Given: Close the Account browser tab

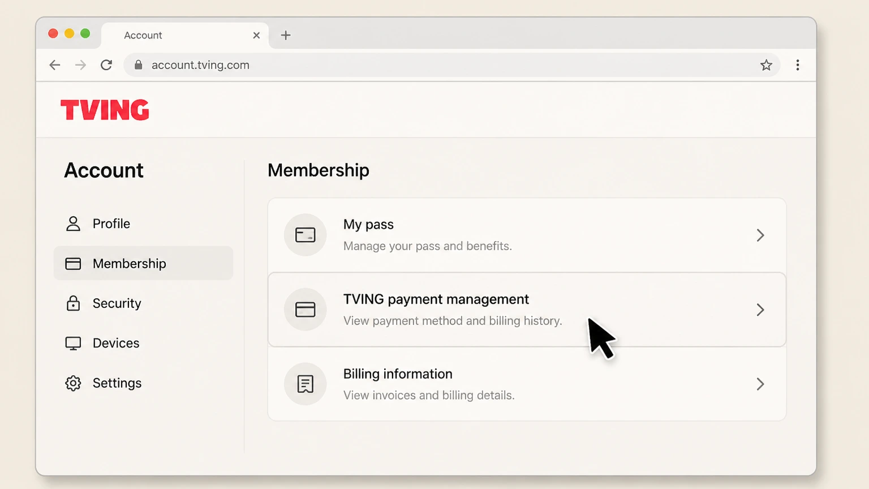Looking at the screenshot, I should (x=256, y=35).
